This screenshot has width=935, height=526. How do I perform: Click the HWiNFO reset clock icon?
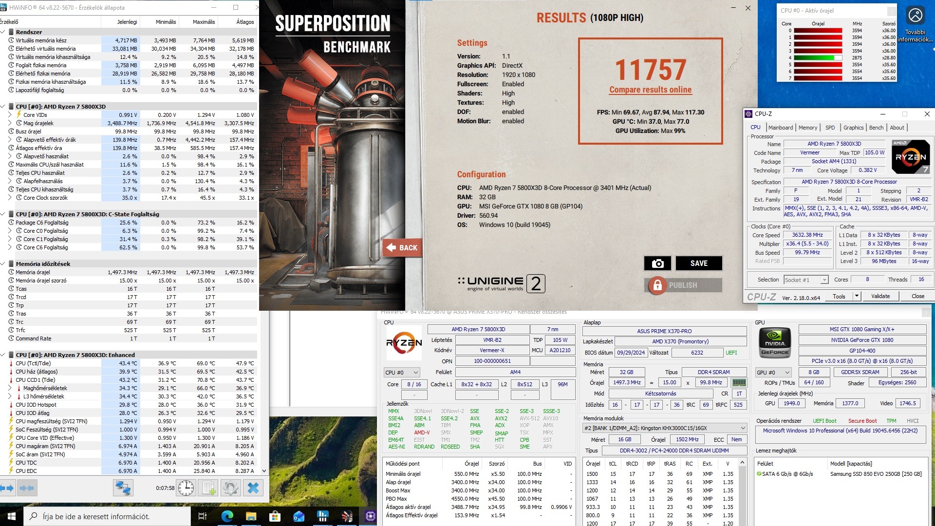pyautogui.click(x=186, y=488)
